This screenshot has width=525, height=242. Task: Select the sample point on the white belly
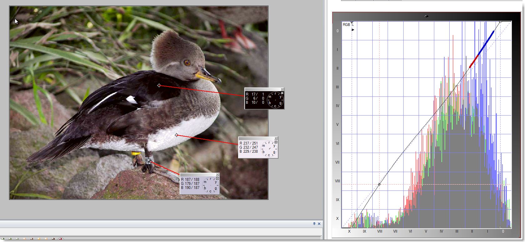click(x=176, y=135)
